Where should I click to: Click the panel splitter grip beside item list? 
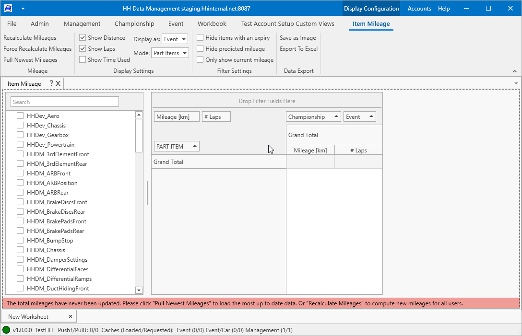click(147, 193)
